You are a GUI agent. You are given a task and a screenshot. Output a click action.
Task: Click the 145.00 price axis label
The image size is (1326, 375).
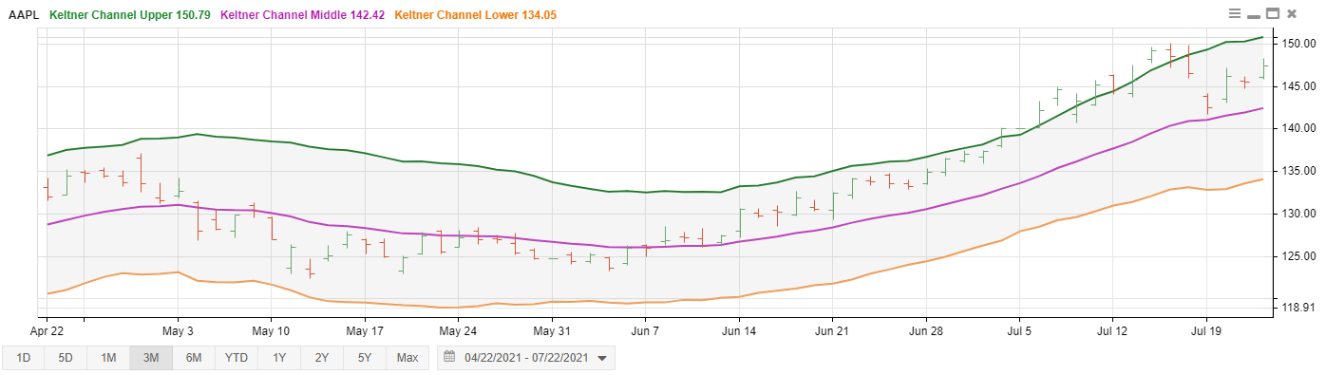point(1298,86)
